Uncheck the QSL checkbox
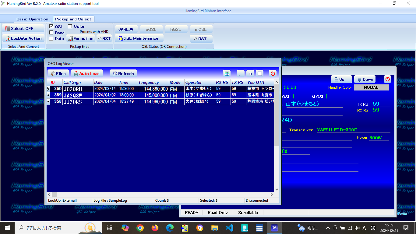The image size is (416, 234). click(x=51, y=27)
